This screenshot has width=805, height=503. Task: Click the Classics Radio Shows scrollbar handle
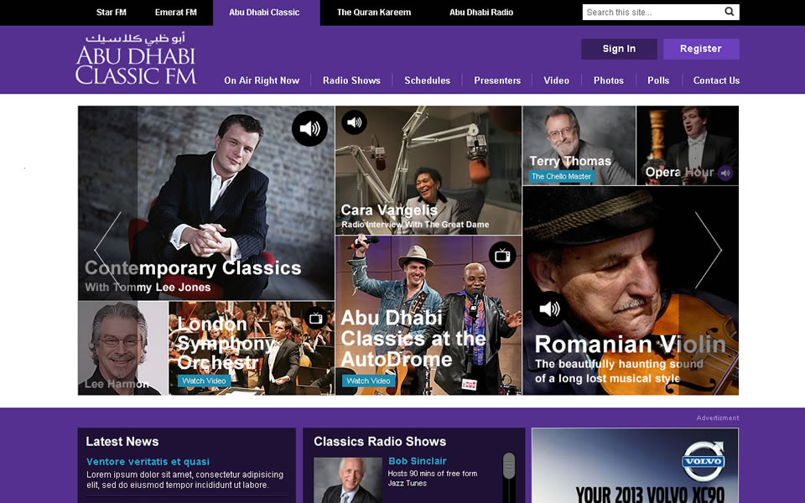click(x=508, y=465)
